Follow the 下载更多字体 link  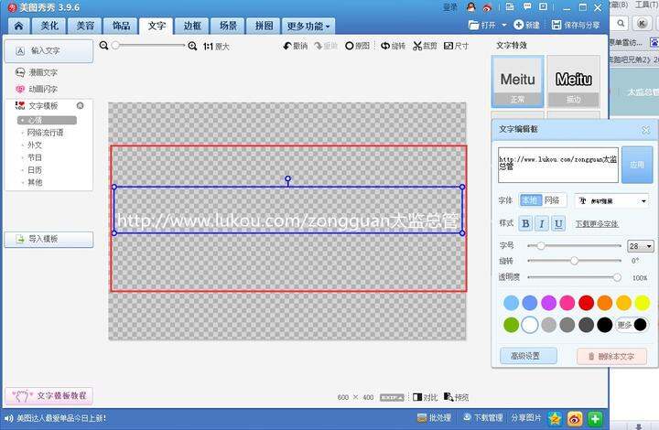coord(597,224)
